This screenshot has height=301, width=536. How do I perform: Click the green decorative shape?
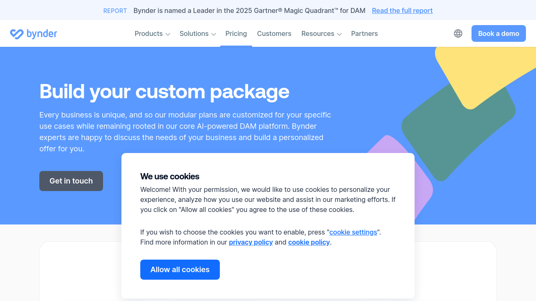[452, 134]
